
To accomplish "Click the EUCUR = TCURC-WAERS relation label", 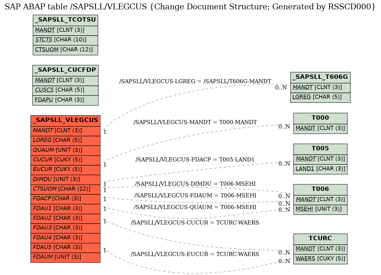I will pos(195,254).
